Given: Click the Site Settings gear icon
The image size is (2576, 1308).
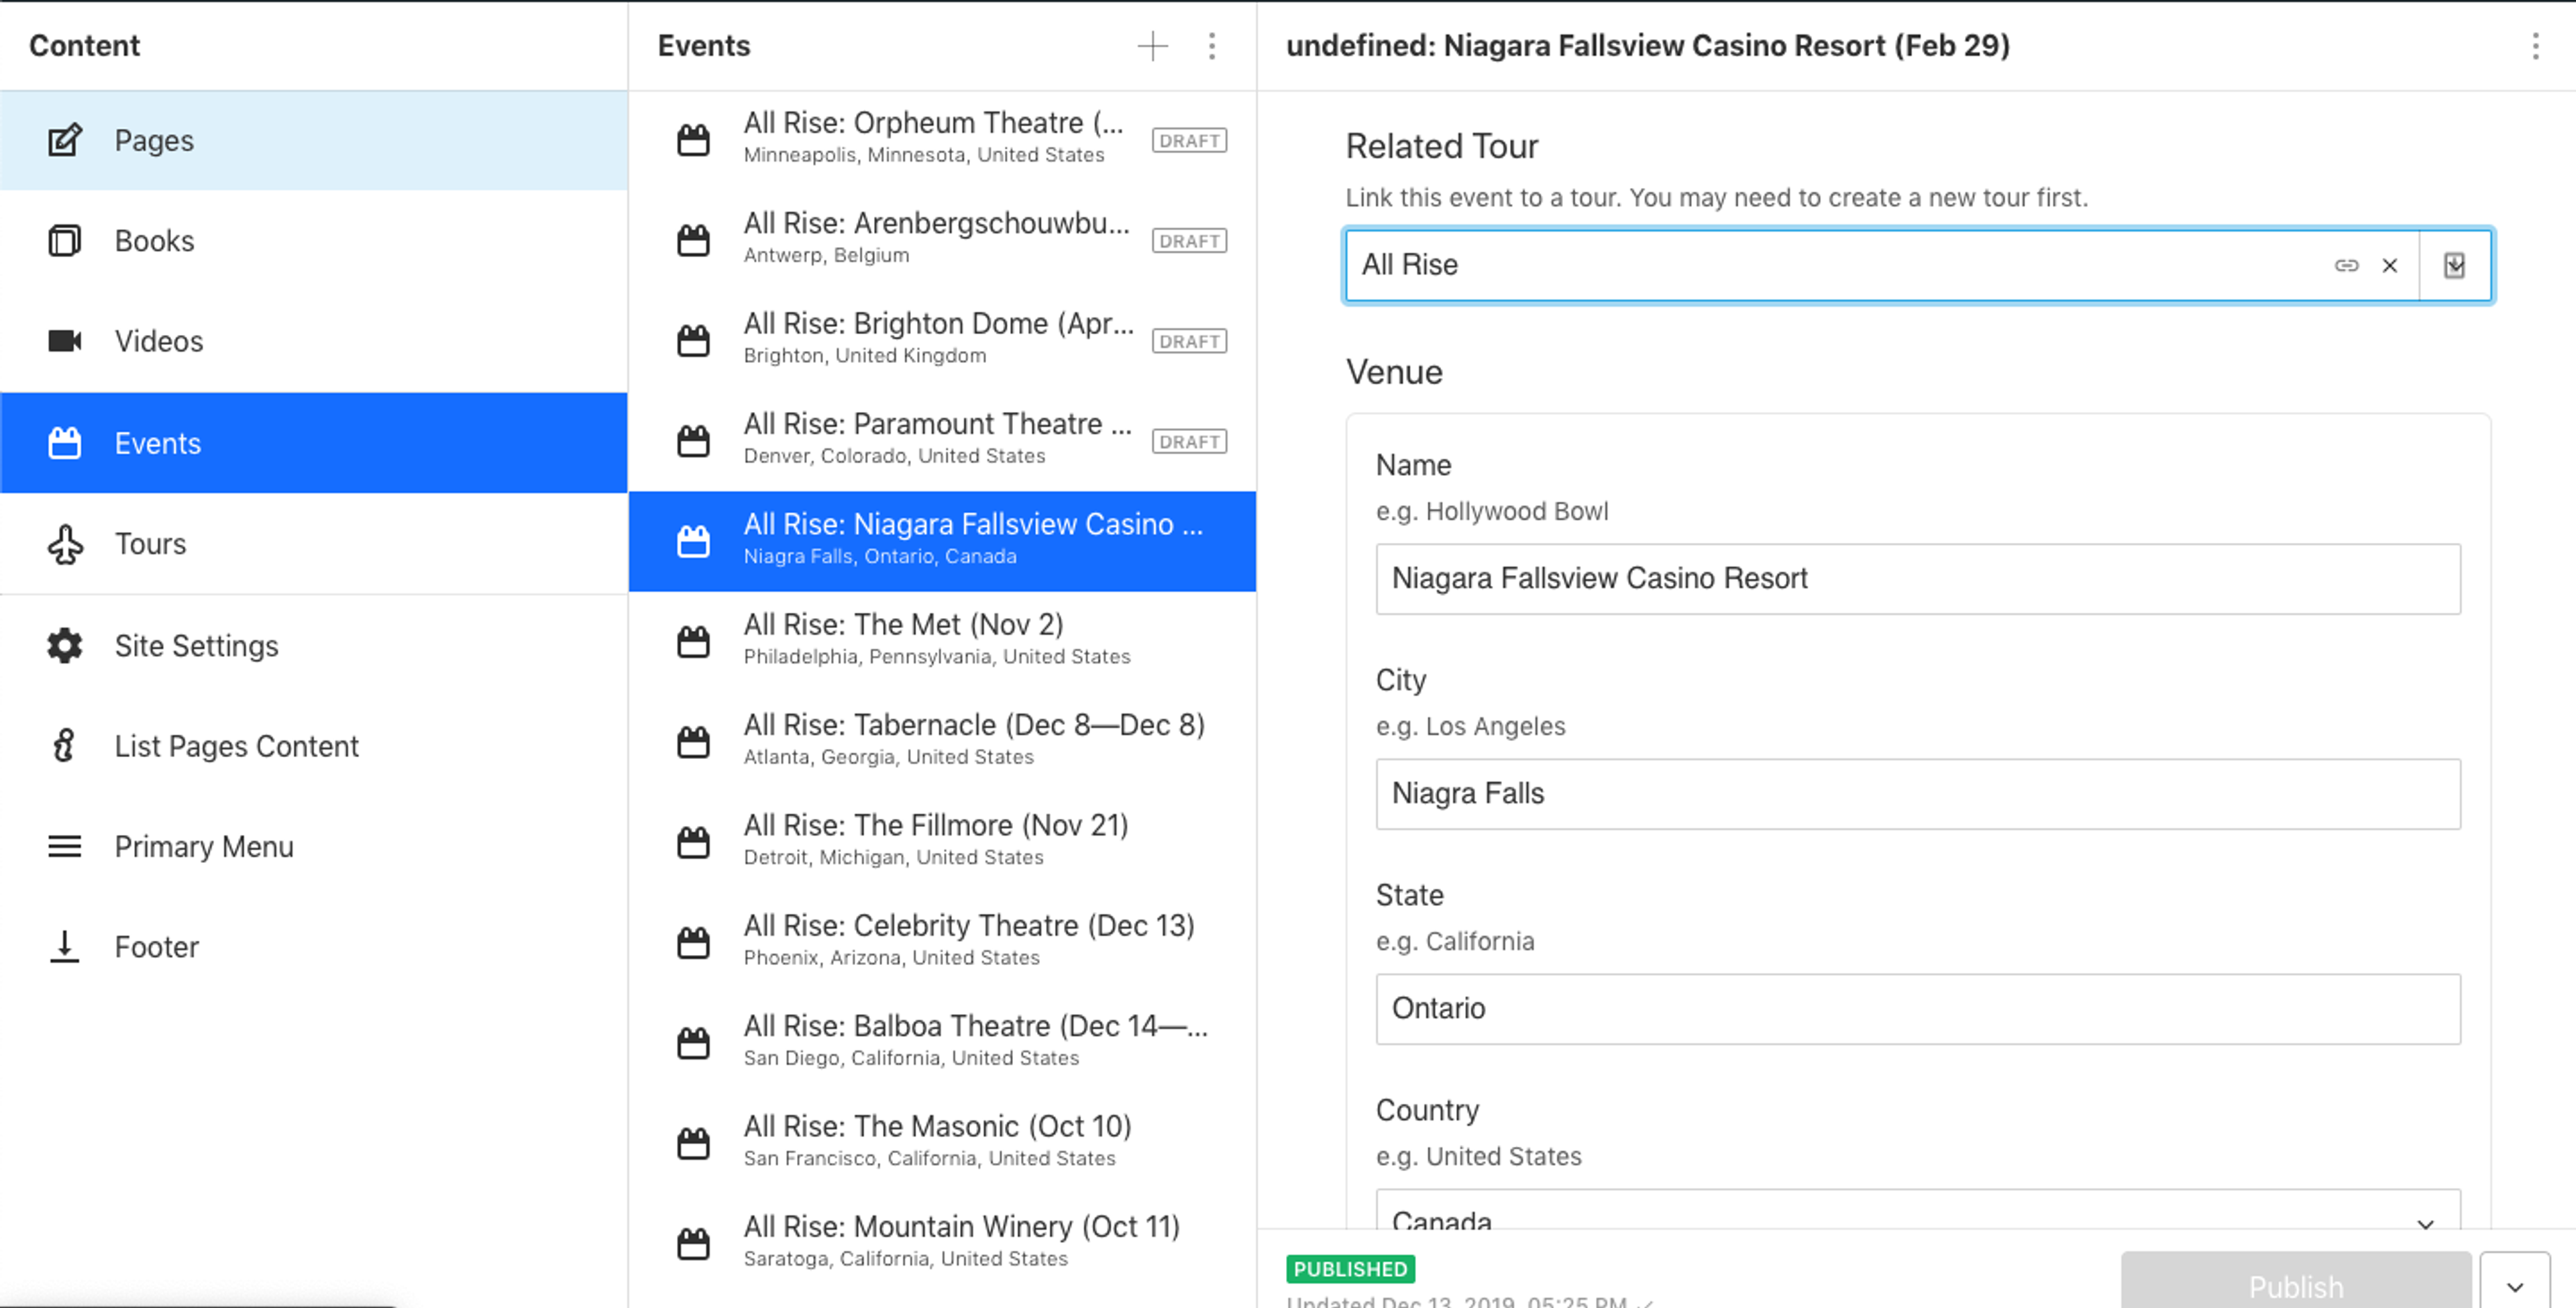Looking at the screenshot, I should (x=65, y=646).
